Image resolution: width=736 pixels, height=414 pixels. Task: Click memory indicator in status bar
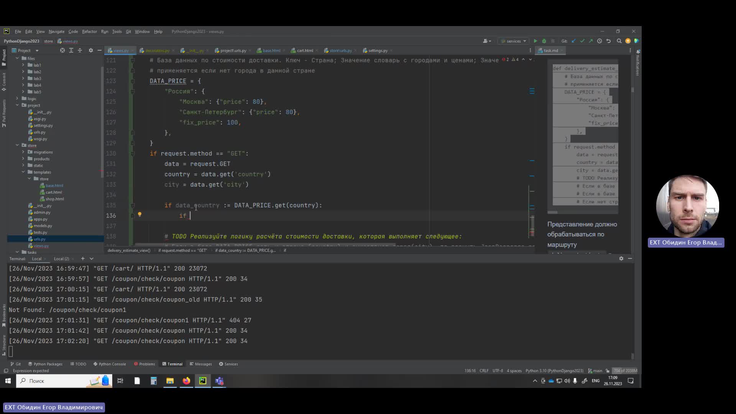point(625,371)
